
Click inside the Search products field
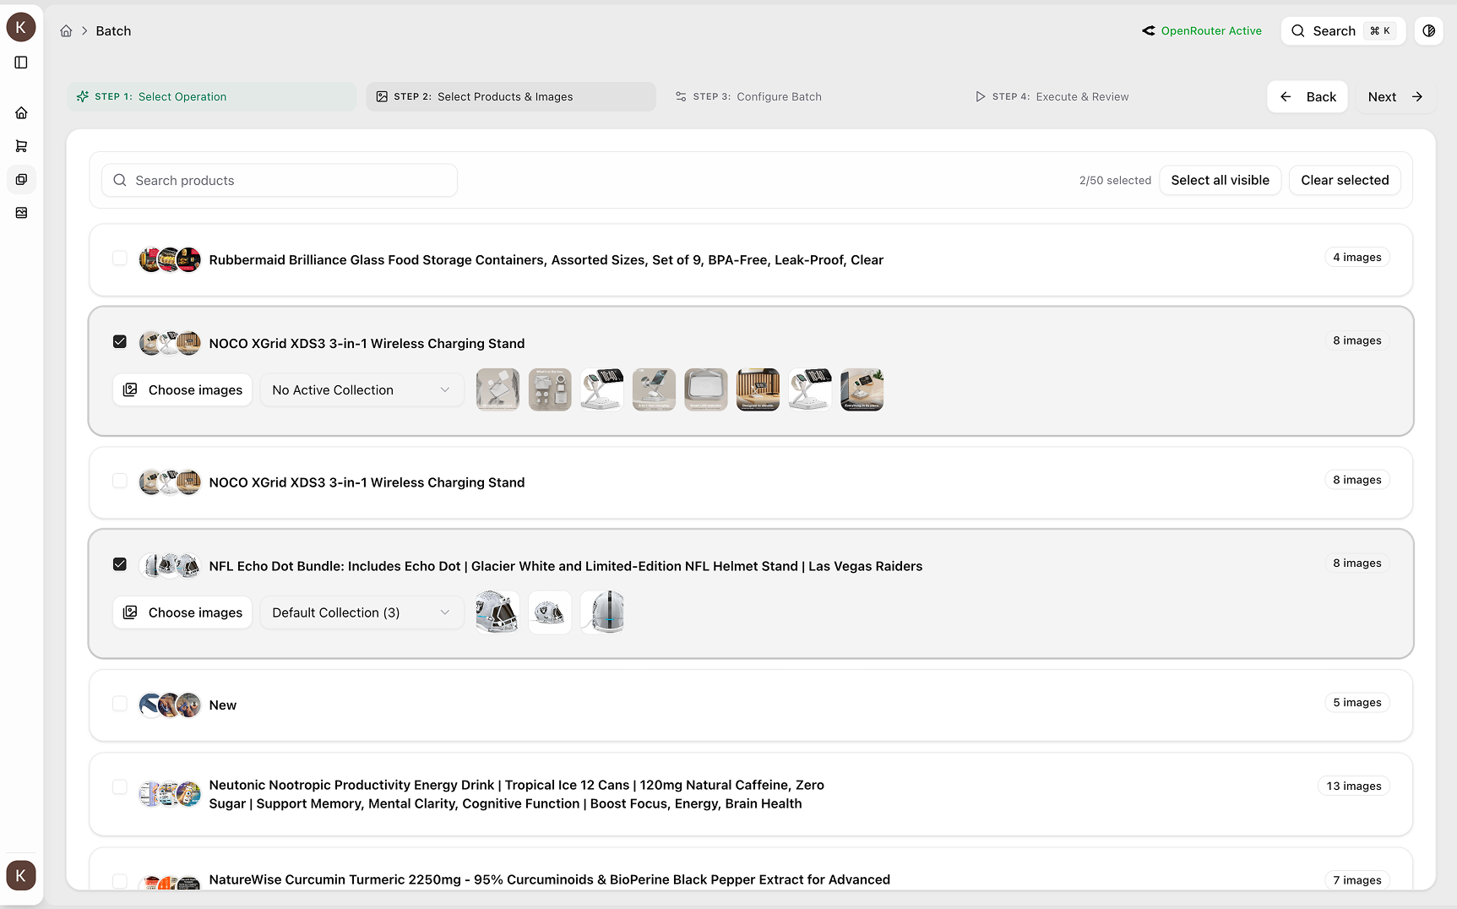point(279,180)
